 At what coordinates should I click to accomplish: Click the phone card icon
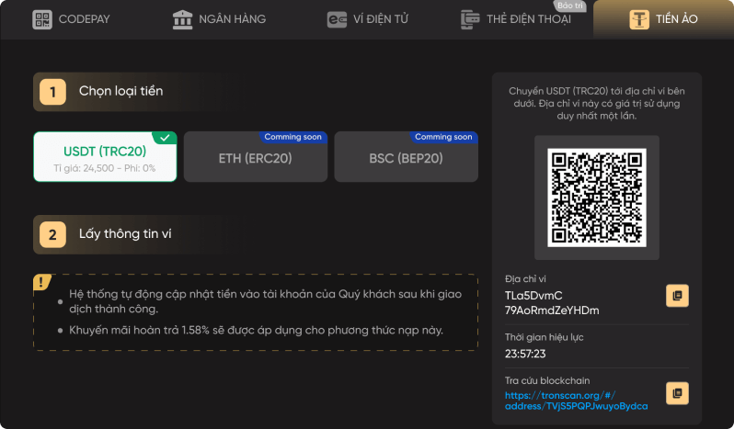tap(471, 19)
